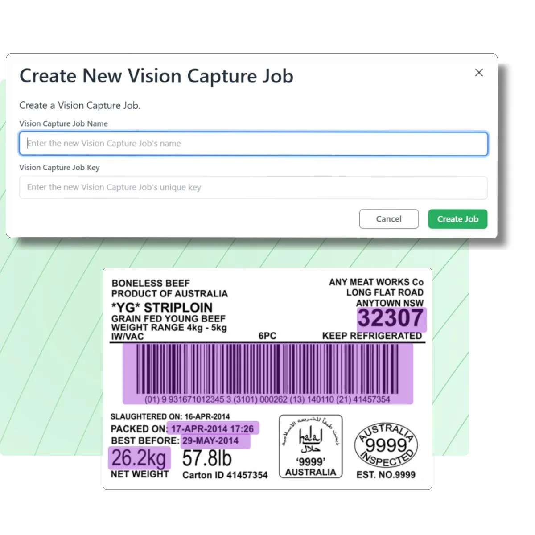The width and height of the screenshot is (535, 535).
Task: Click the *YG* STRIPLOIN product name
Action: point(162,308)
